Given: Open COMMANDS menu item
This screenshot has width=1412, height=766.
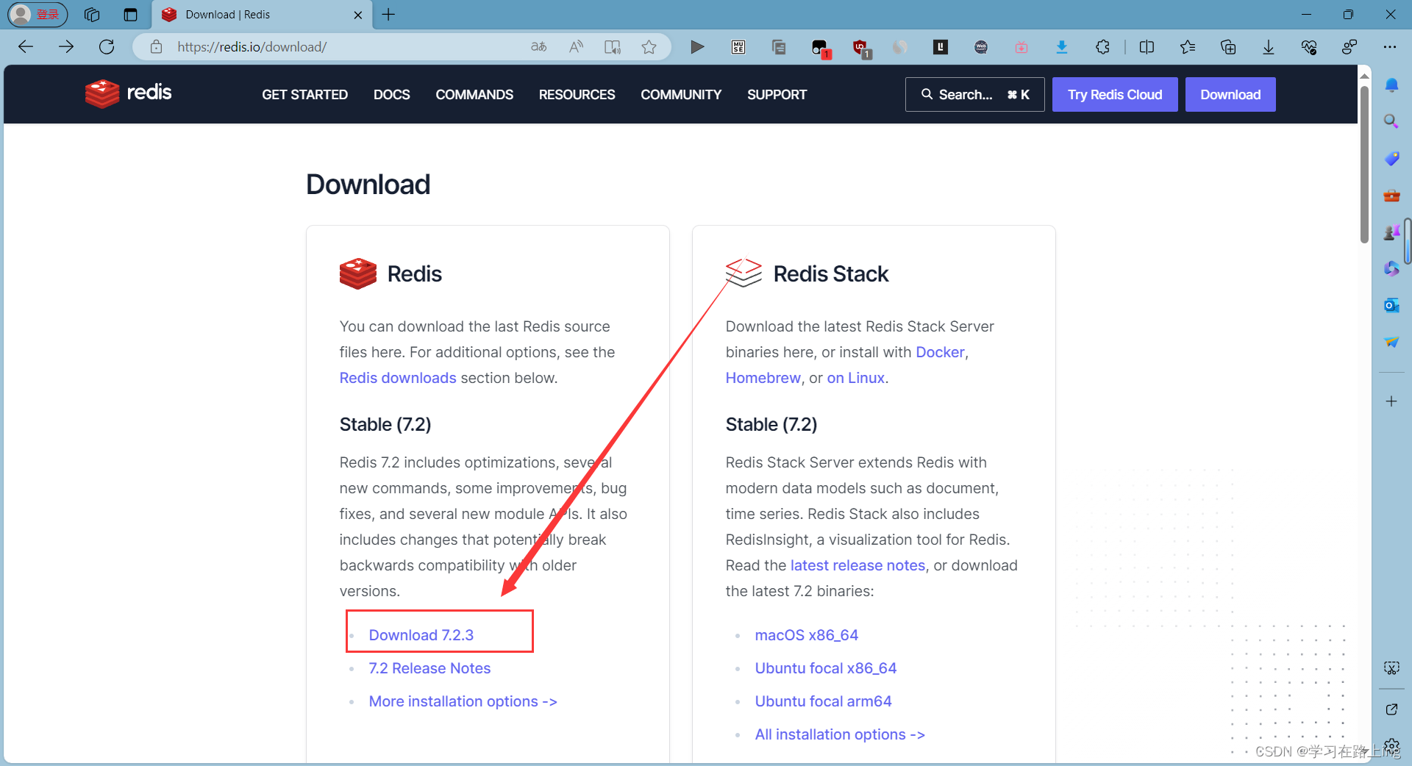Looking at the screenshot, I should [474, 95].
